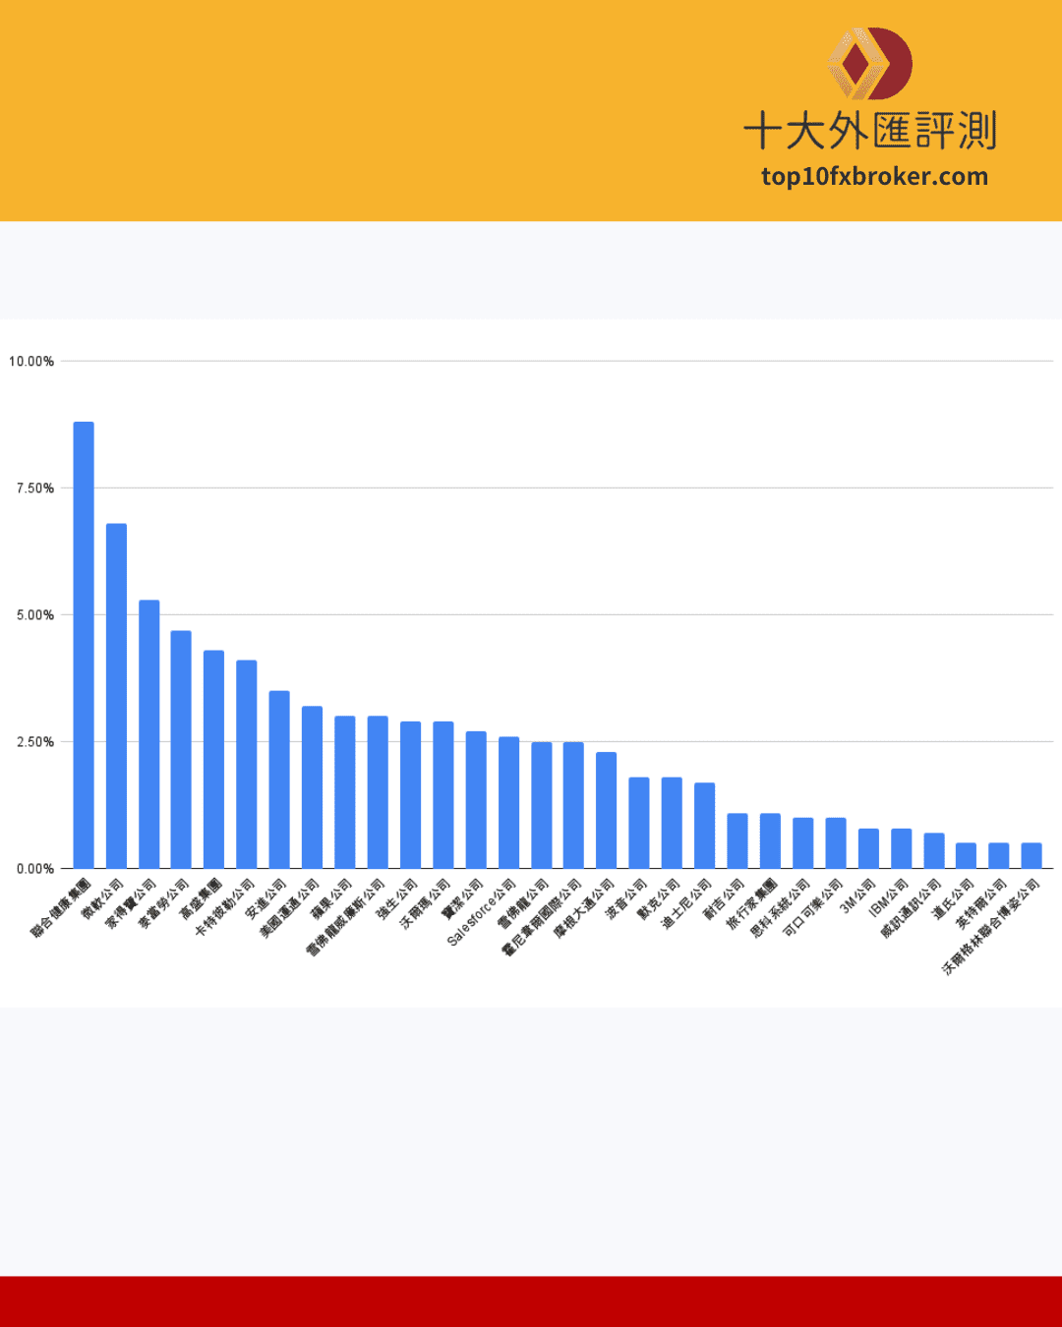Click the IBM公司 bar
Viewport: 1062px width, 1327px height.
click(901, 848)
